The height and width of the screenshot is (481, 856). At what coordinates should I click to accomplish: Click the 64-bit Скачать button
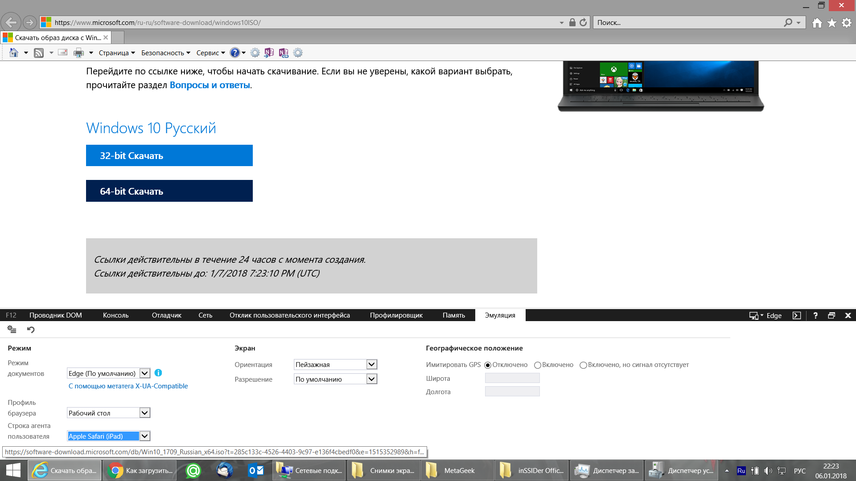169,191
